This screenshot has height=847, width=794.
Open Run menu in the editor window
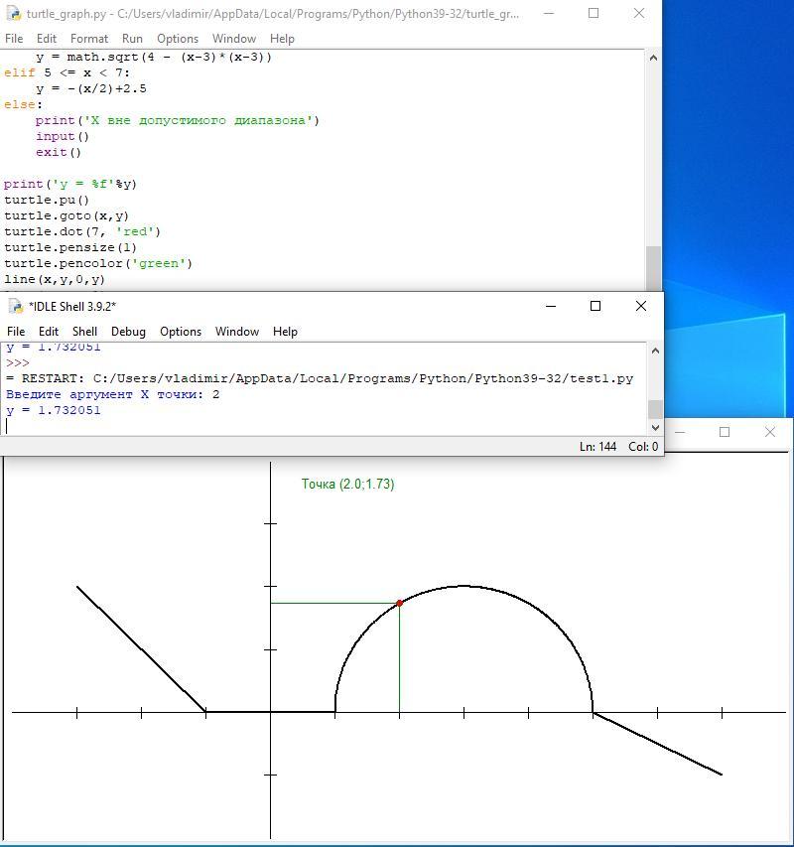[x=132, y=39]
